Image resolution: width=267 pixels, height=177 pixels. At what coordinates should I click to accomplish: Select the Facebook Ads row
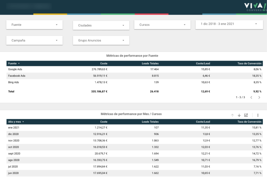click(x=134, y=76)
